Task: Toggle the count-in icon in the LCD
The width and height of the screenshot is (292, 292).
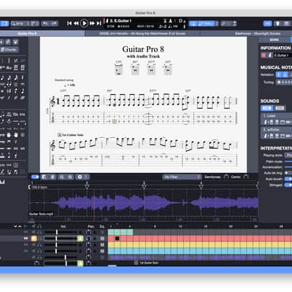Action: click(x=165, y=20)
